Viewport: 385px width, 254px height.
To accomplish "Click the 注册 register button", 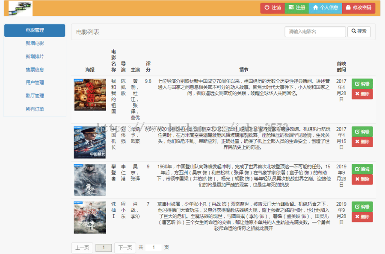I will [296, 8].
